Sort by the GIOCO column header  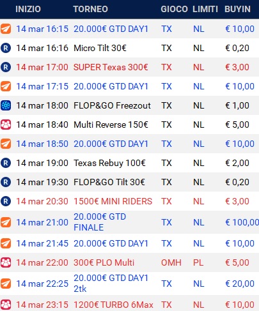(174, 9)
